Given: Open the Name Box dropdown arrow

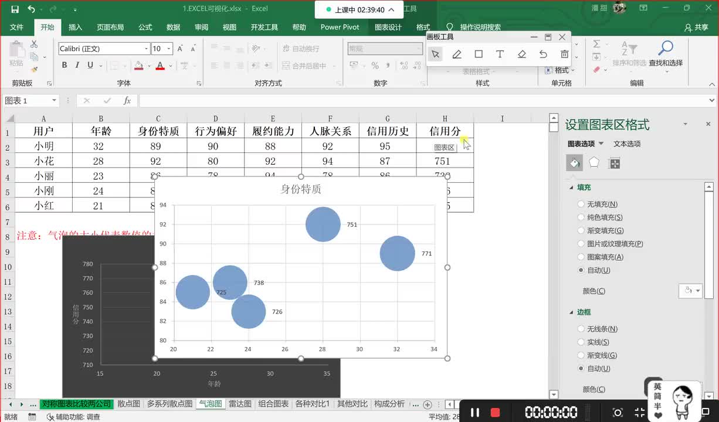Looking at the screenshot, I should click(x=54, y=101).
